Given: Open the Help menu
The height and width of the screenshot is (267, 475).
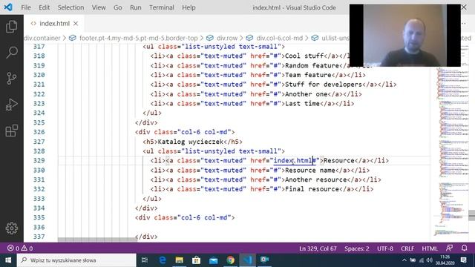Looking at the screenshot, I should (189, 7).
